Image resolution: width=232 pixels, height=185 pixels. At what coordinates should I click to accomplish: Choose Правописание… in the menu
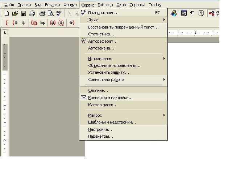pos(124,13)
